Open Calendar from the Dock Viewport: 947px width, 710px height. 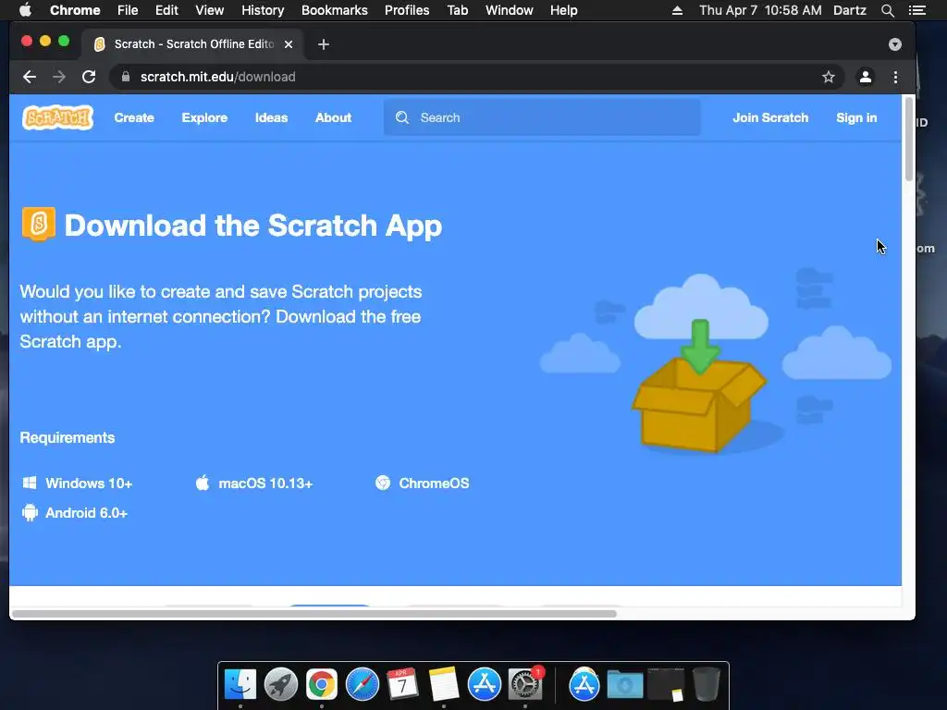tap(403, 685)
